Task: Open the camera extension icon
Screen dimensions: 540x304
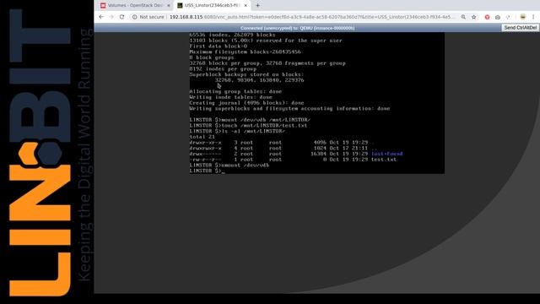Action: coord(498,17)
